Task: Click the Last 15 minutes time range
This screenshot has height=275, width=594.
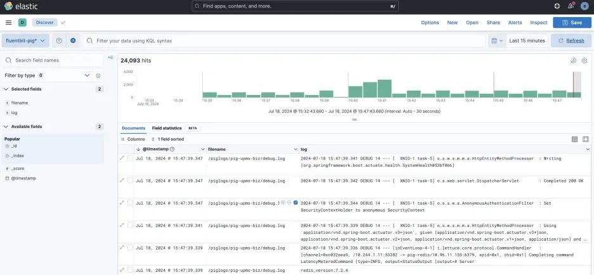Action: pos(527,41)
